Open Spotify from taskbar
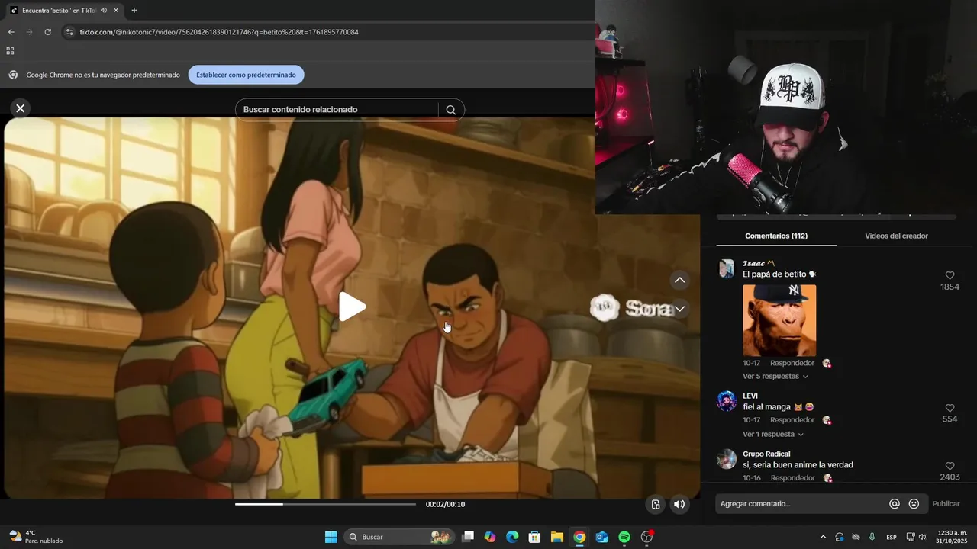The height and width of the screenshot is (549, 977). point(624,537)
